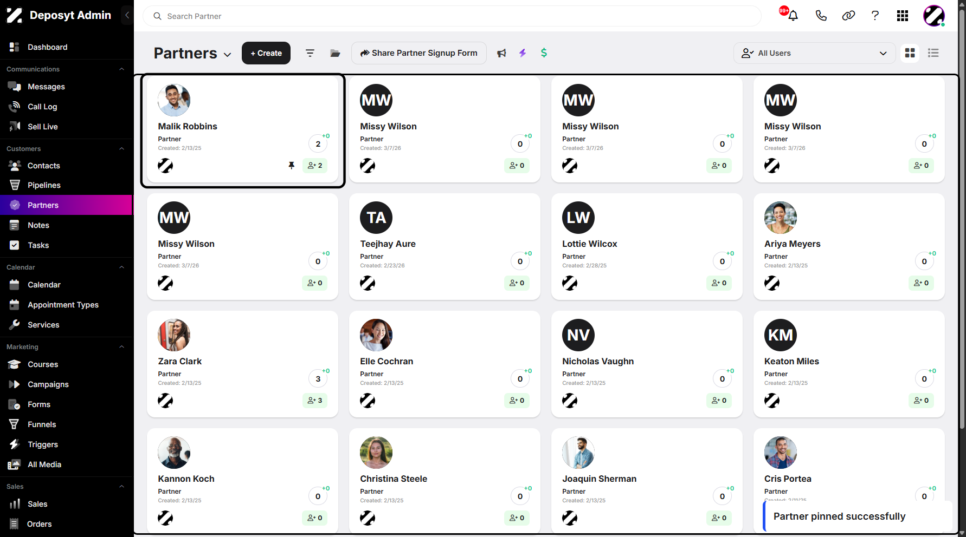Click Share Partner Signup Form
This screenshot has width=966, height=537.
[x=419, y=53]
